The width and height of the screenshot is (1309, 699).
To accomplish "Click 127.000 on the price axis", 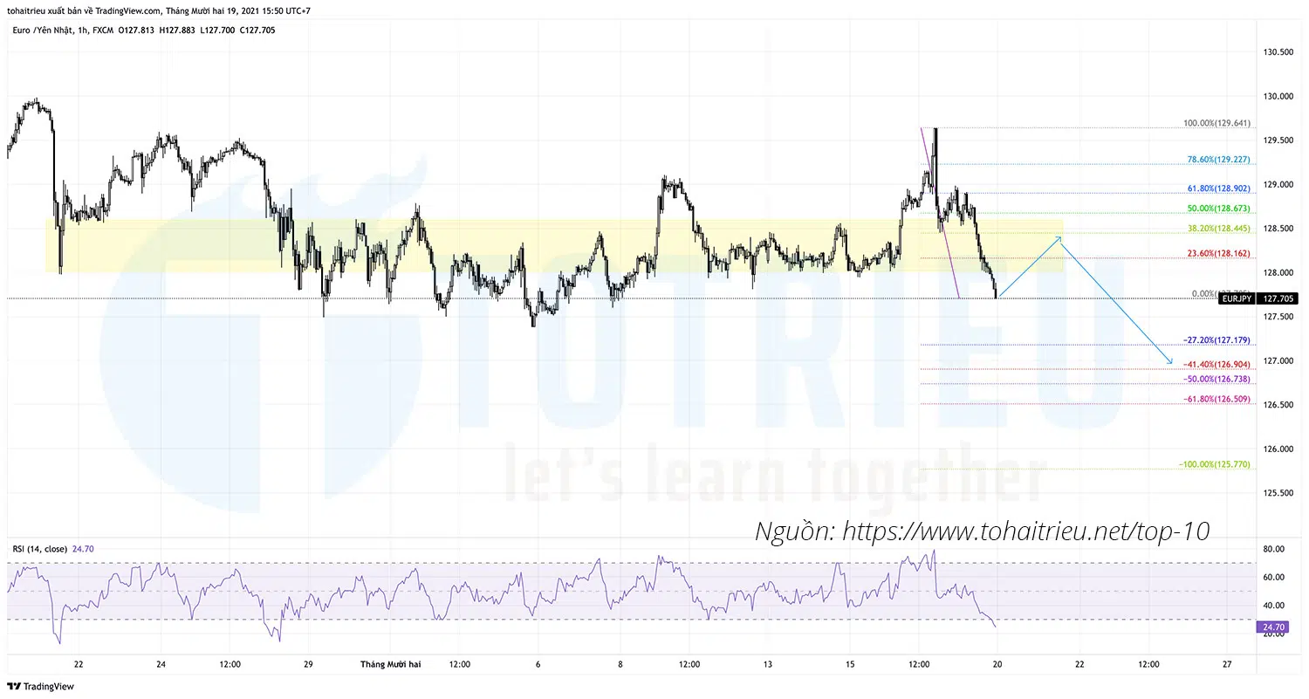I will (x=1278, y=360).
